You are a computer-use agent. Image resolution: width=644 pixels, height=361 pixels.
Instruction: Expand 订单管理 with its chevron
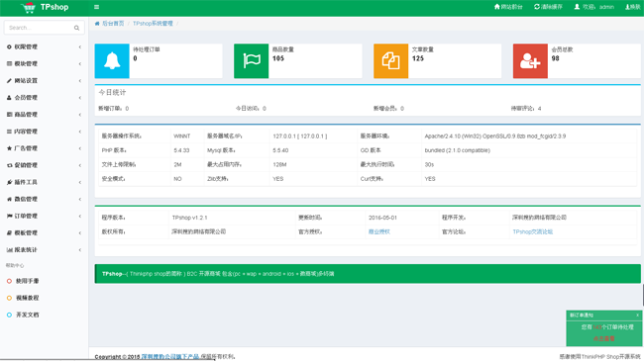[x=79, y=216]
